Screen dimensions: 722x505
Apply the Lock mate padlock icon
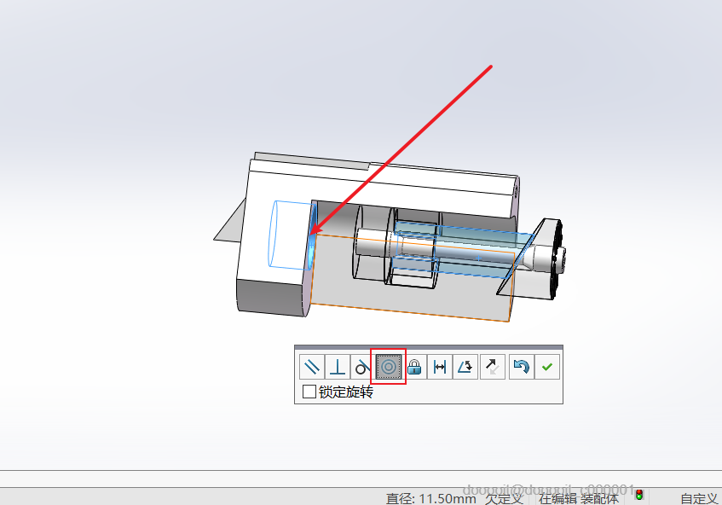tap(414, 367)
